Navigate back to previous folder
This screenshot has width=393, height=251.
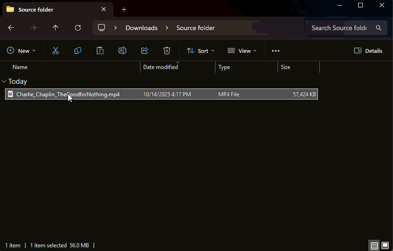[11, 28]
